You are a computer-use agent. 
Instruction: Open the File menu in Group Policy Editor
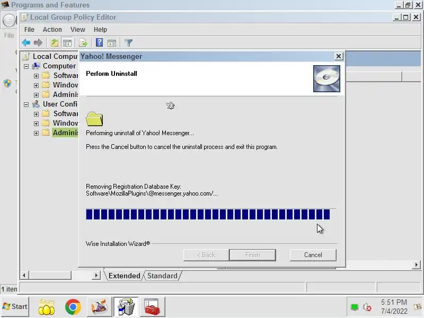[x=29, y=30]
